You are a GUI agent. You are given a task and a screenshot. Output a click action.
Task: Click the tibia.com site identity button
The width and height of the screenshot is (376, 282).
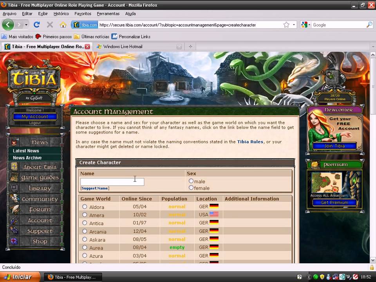85,25
